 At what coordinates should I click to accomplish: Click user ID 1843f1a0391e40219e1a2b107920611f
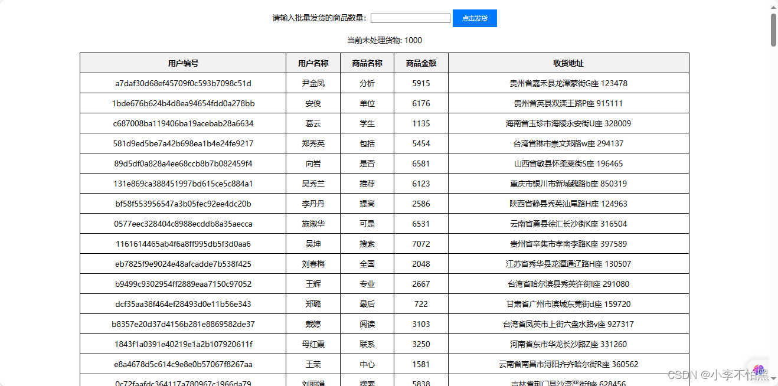pyautogui.click(x=183, y=344)
